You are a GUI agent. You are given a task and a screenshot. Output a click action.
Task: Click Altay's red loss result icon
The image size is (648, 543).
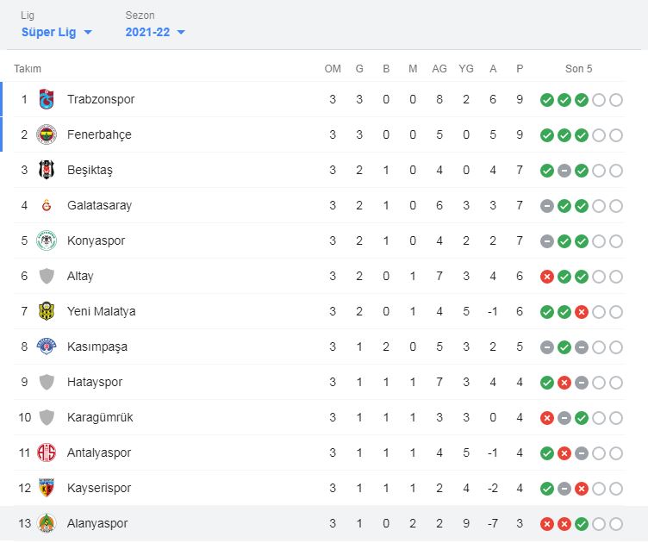546,276
